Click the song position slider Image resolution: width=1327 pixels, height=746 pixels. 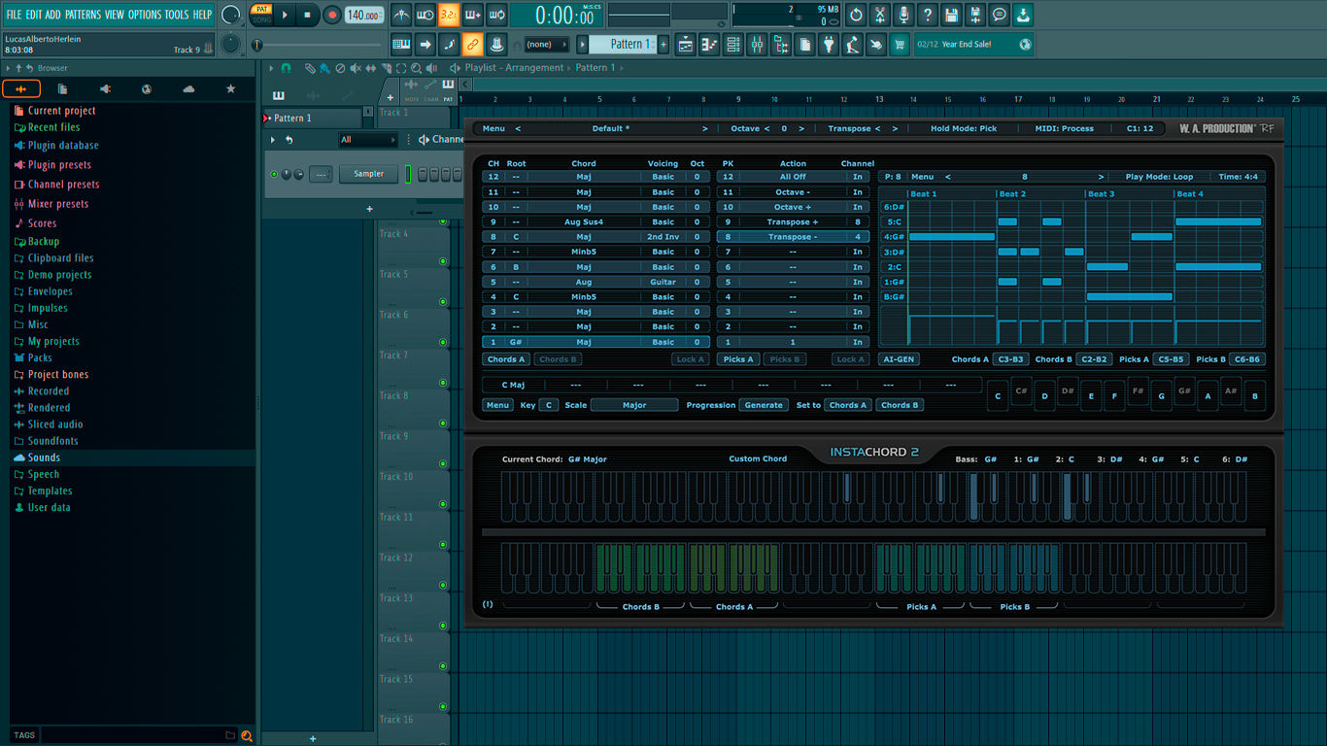point(319,45)
